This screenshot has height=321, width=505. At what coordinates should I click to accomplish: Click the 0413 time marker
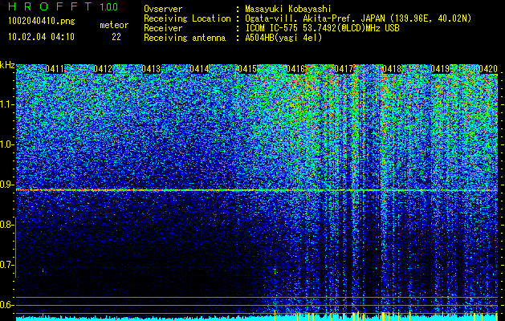click(151, 69)
